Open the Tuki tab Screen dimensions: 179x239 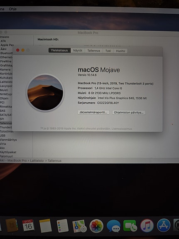[108, 51]
